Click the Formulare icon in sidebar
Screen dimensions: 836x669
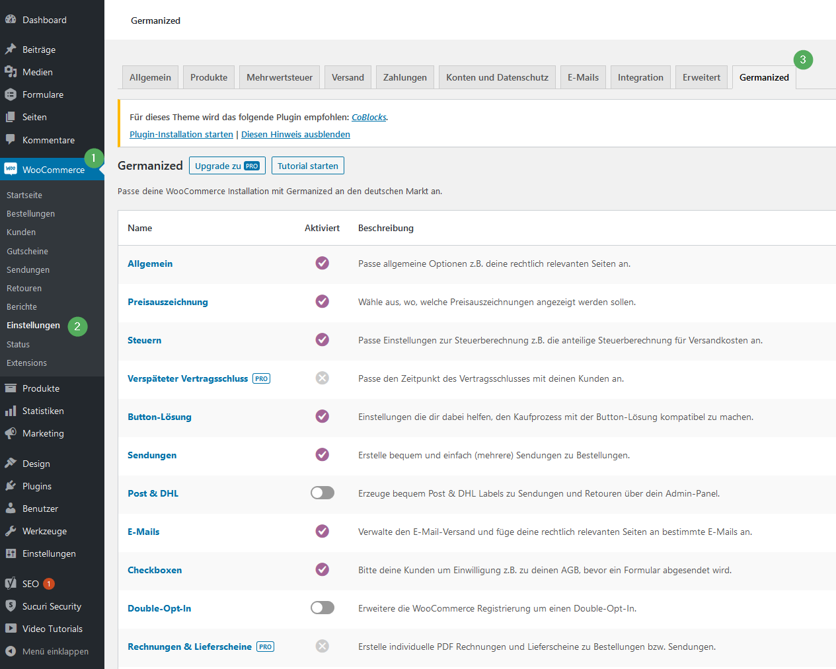(11, 94)
